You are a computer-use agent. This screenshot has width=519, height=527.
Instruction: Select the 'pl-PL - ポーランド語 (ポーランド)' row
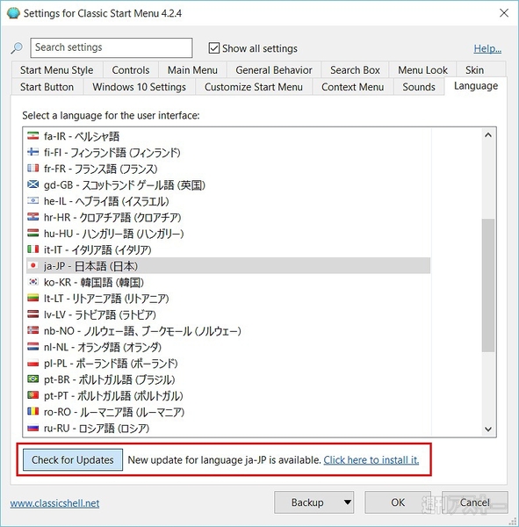tap(228, 363)
